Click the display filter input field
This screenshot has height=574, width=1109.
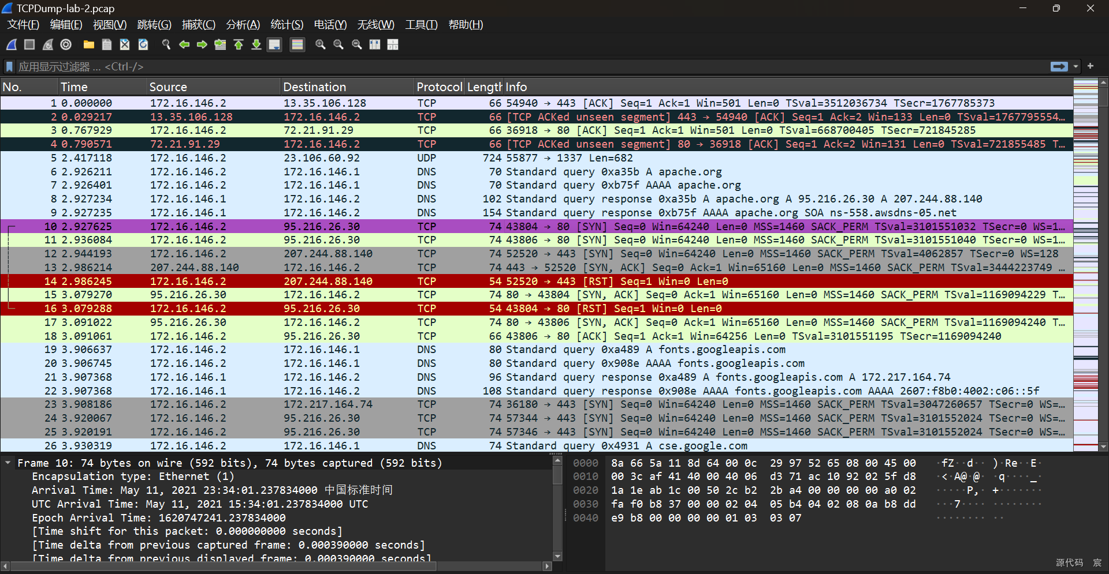tap(531, 67)
